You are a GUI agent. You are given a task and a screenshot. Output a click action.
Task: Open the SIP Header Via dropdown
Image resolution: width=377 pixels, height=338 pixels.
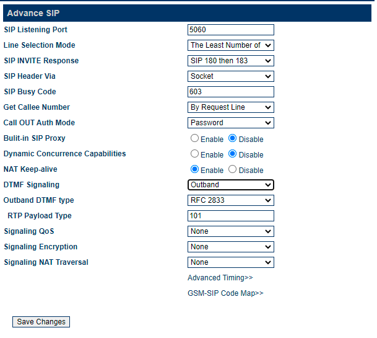pos(230,76)
